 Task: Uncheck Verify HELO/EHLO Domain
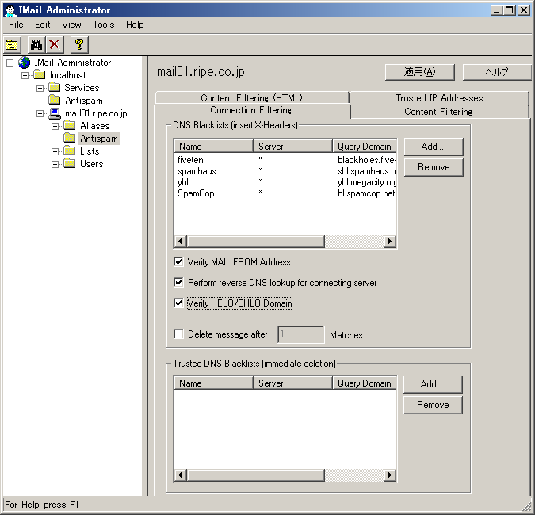(x=178, y=303)
